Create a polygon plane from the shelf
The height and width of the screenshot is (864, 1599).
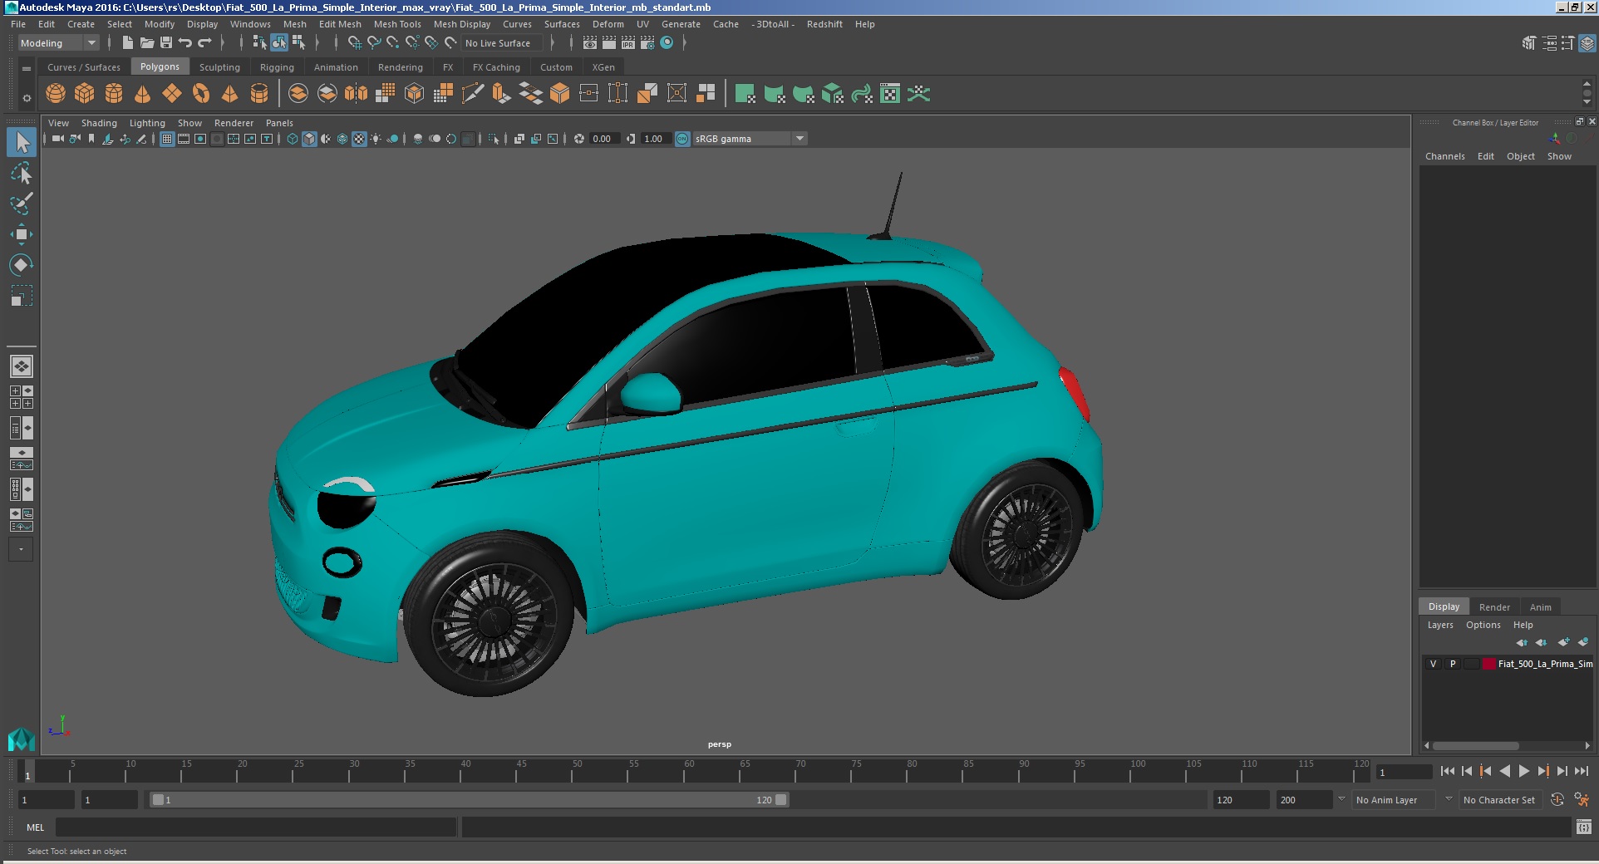pos(172,93)
